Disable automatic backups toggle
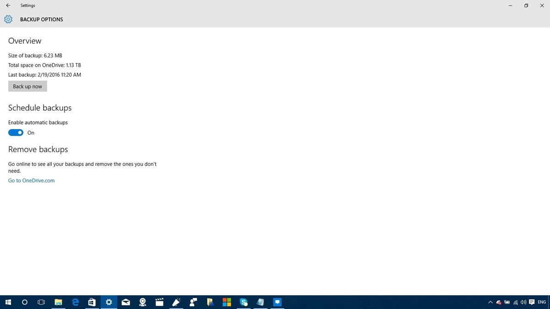 [x=16, y=132]
